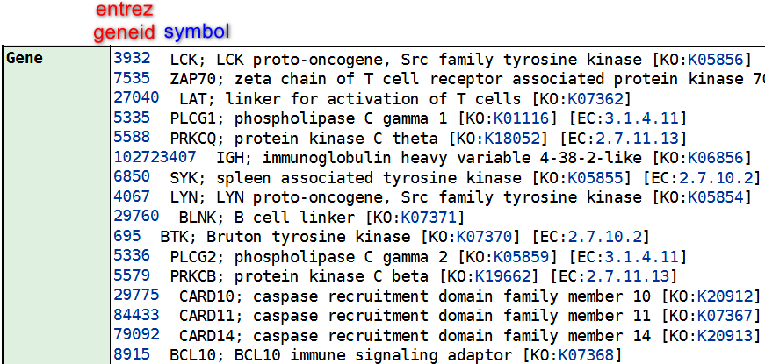Open the K06856 KO link
765x364 pixels.
[716, 159]
